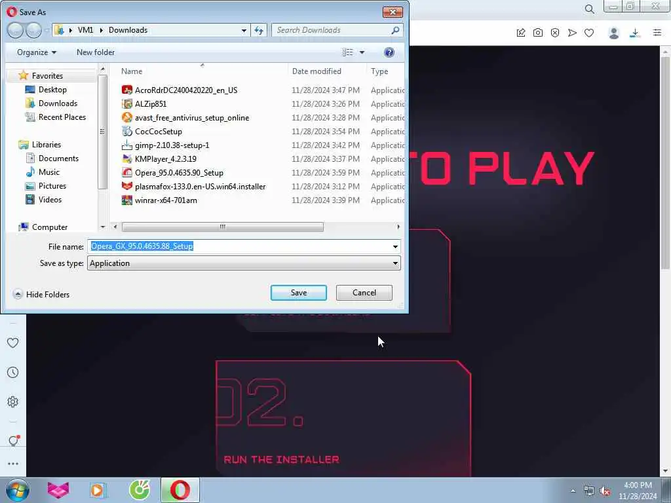Select the KMPlayer_4.2.3.19 file
Screen dimensions: 671x503
coord(166,158)
